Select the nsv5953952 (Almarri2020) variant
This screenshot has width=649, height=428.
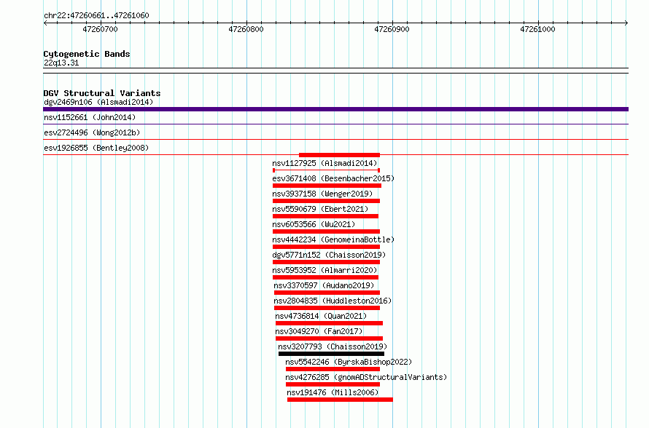point(324,270)
